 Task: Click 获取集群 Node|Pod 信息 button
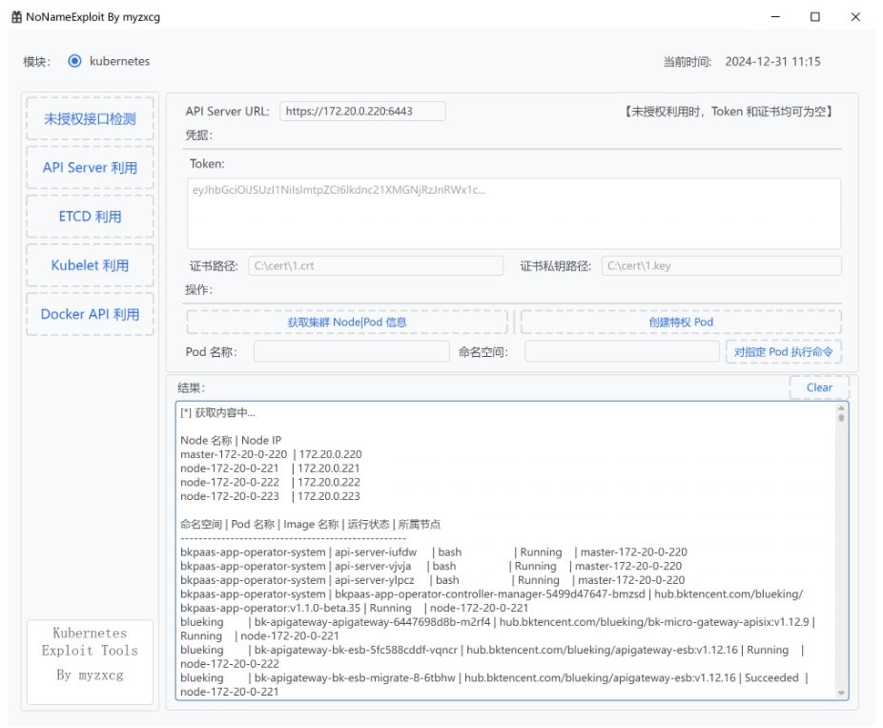pos(347,322)
